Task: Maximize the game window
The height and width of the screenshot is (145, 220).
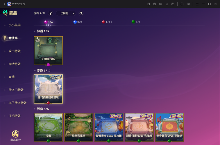Action: 209,4
